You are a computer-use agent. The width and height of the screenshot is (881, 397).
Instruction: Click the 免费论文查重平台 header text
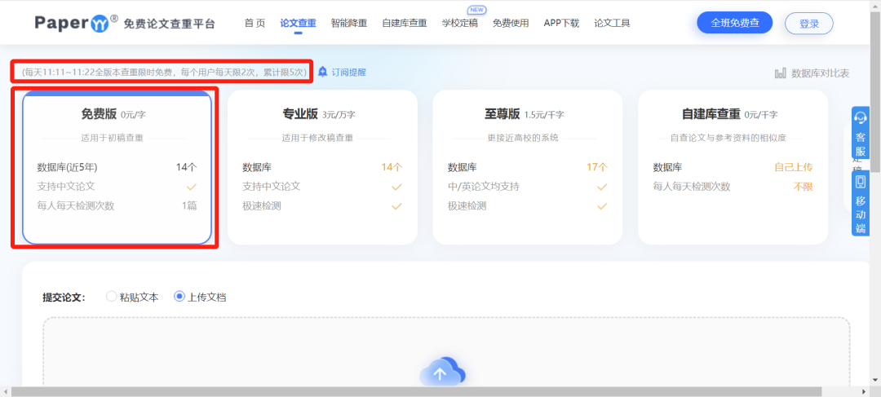[169, 24]
